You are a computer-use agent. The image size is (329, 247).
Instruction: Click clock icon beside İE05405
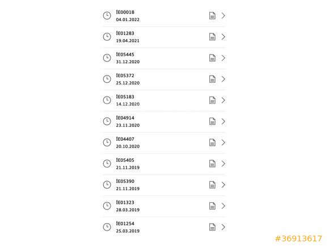pos(107,164)
